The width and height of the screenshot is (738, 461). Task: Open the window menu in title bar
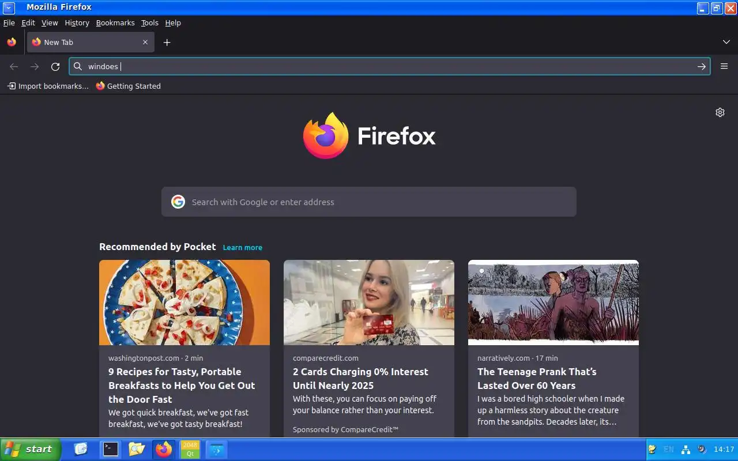(9, 7)
